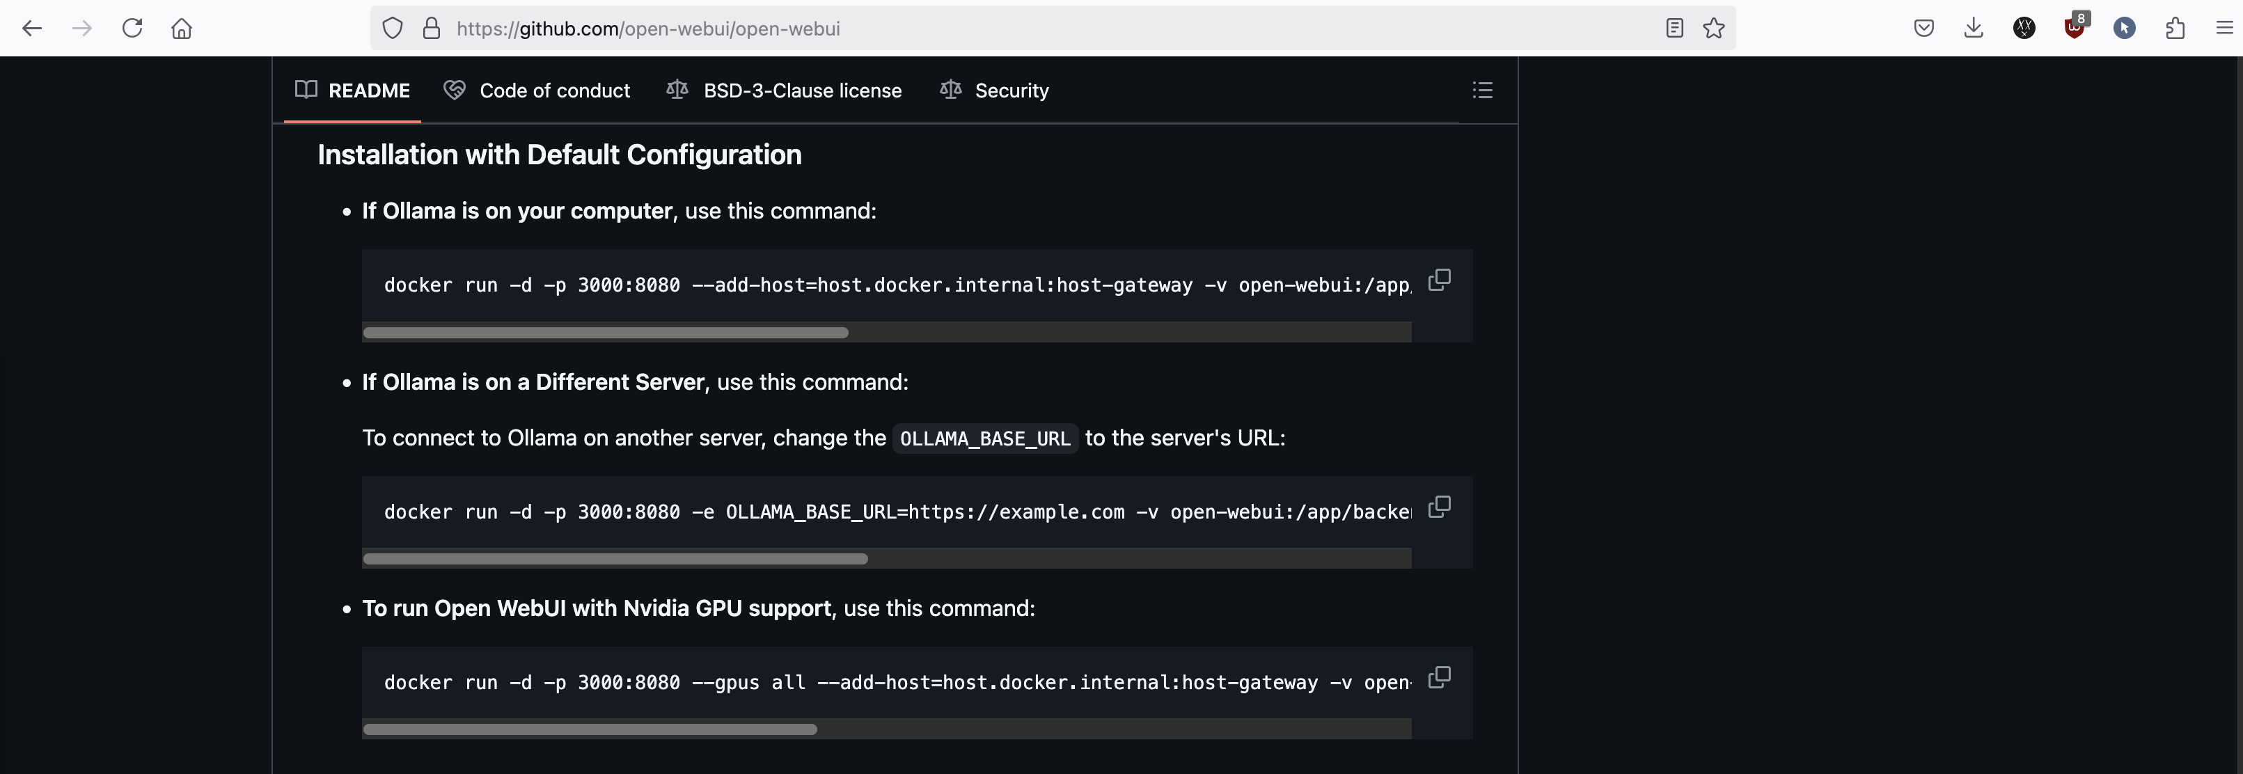Open the Firefox application menu

pyautogui.click(x=2224, y=29)
